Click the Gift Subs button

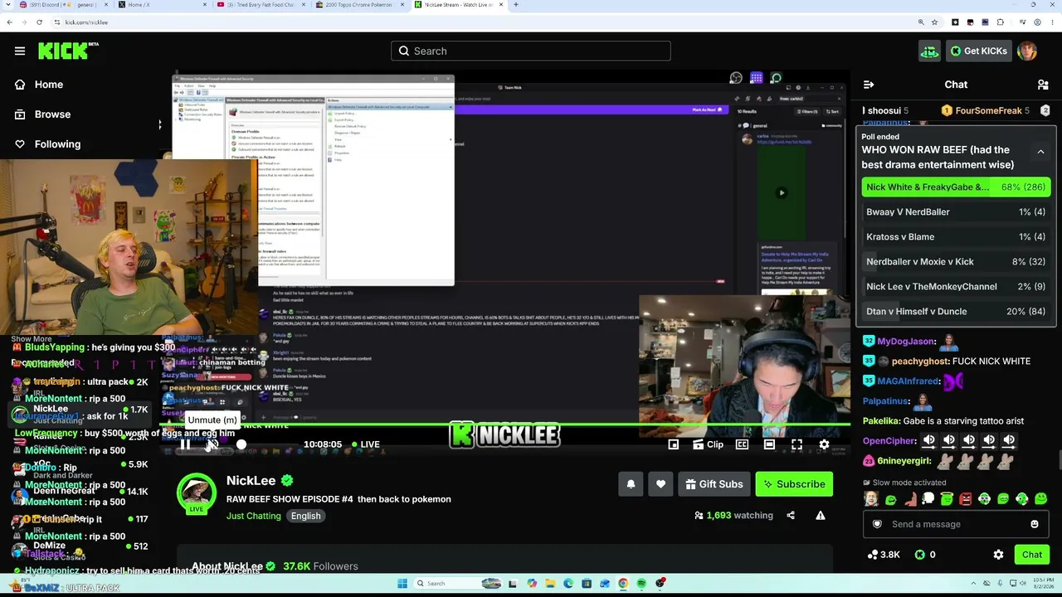tap(714, 484)
